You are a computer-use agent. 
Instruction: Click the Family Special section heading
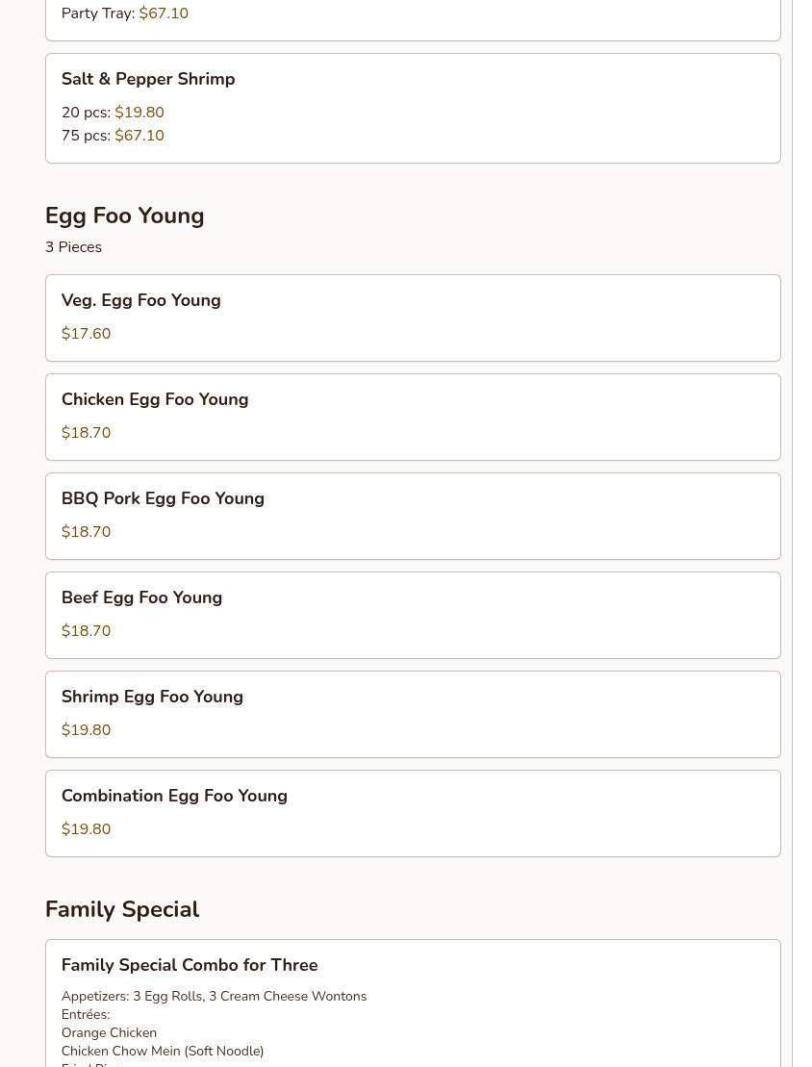[x=122, y=909]
